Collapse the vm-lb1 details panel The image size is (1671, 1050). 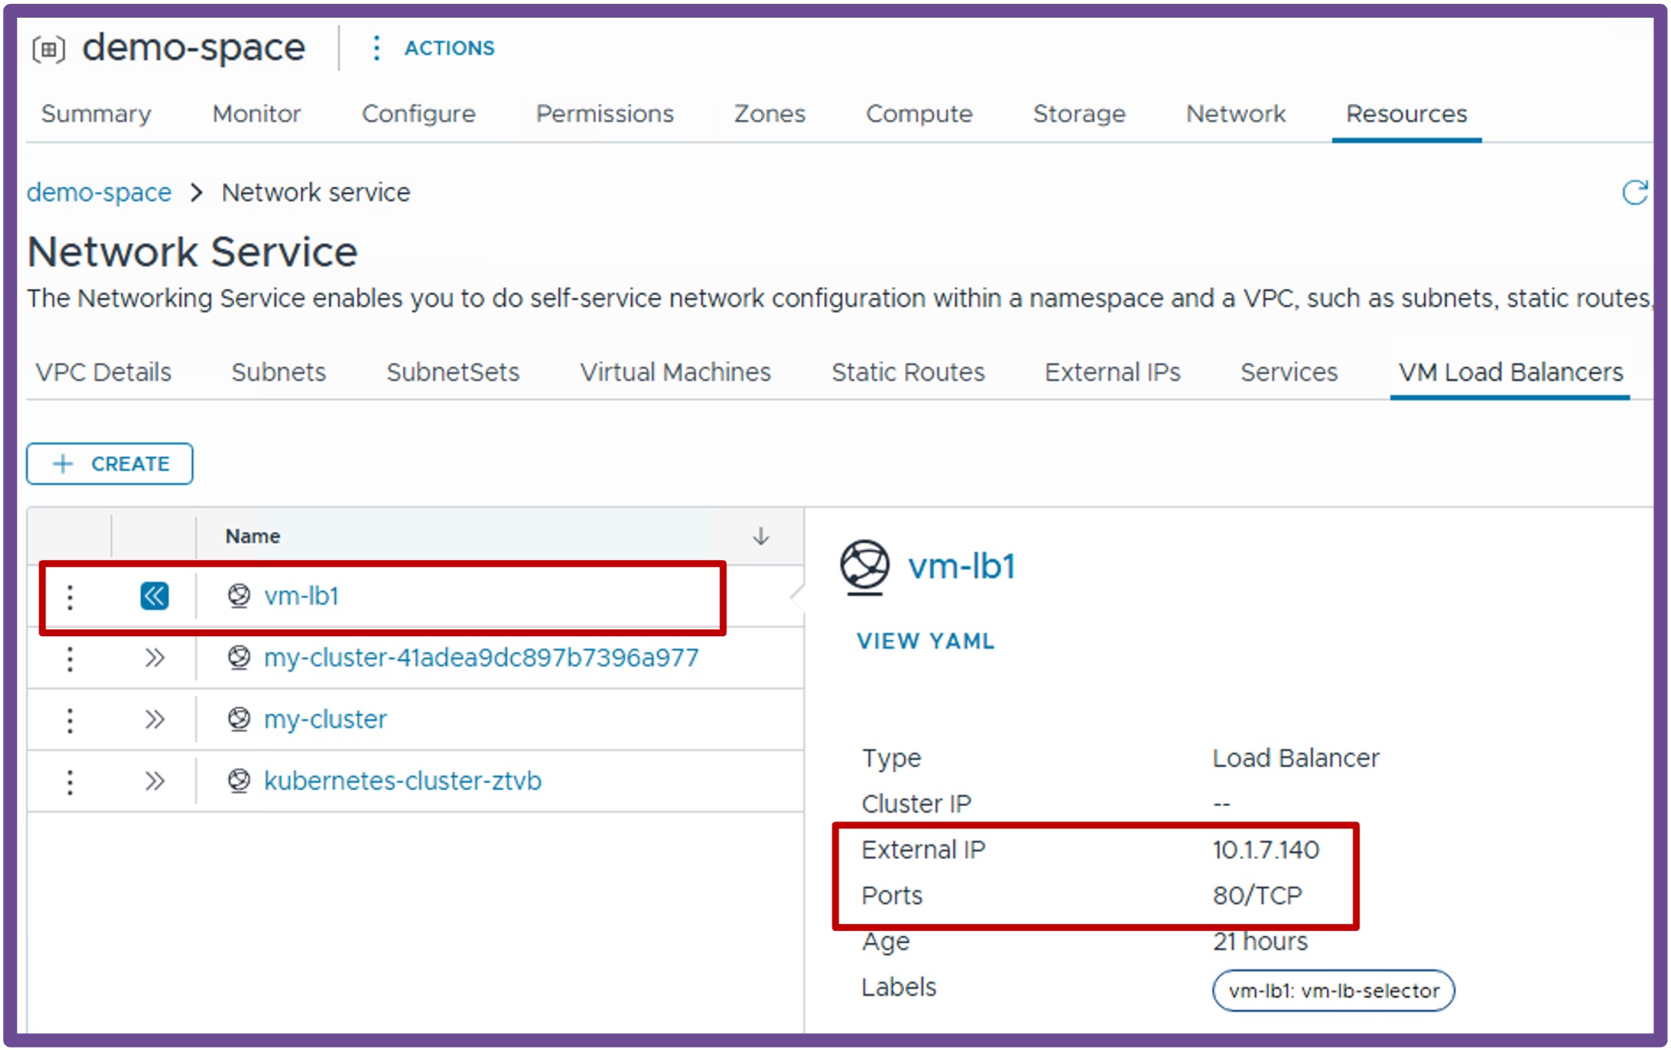coord(155,596)
